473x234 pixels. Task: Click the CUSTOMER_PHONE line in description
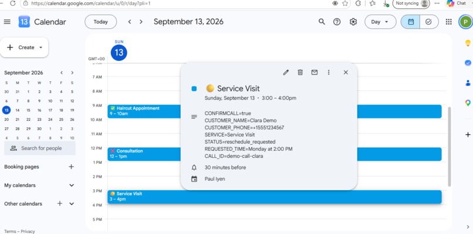(244, 127)
